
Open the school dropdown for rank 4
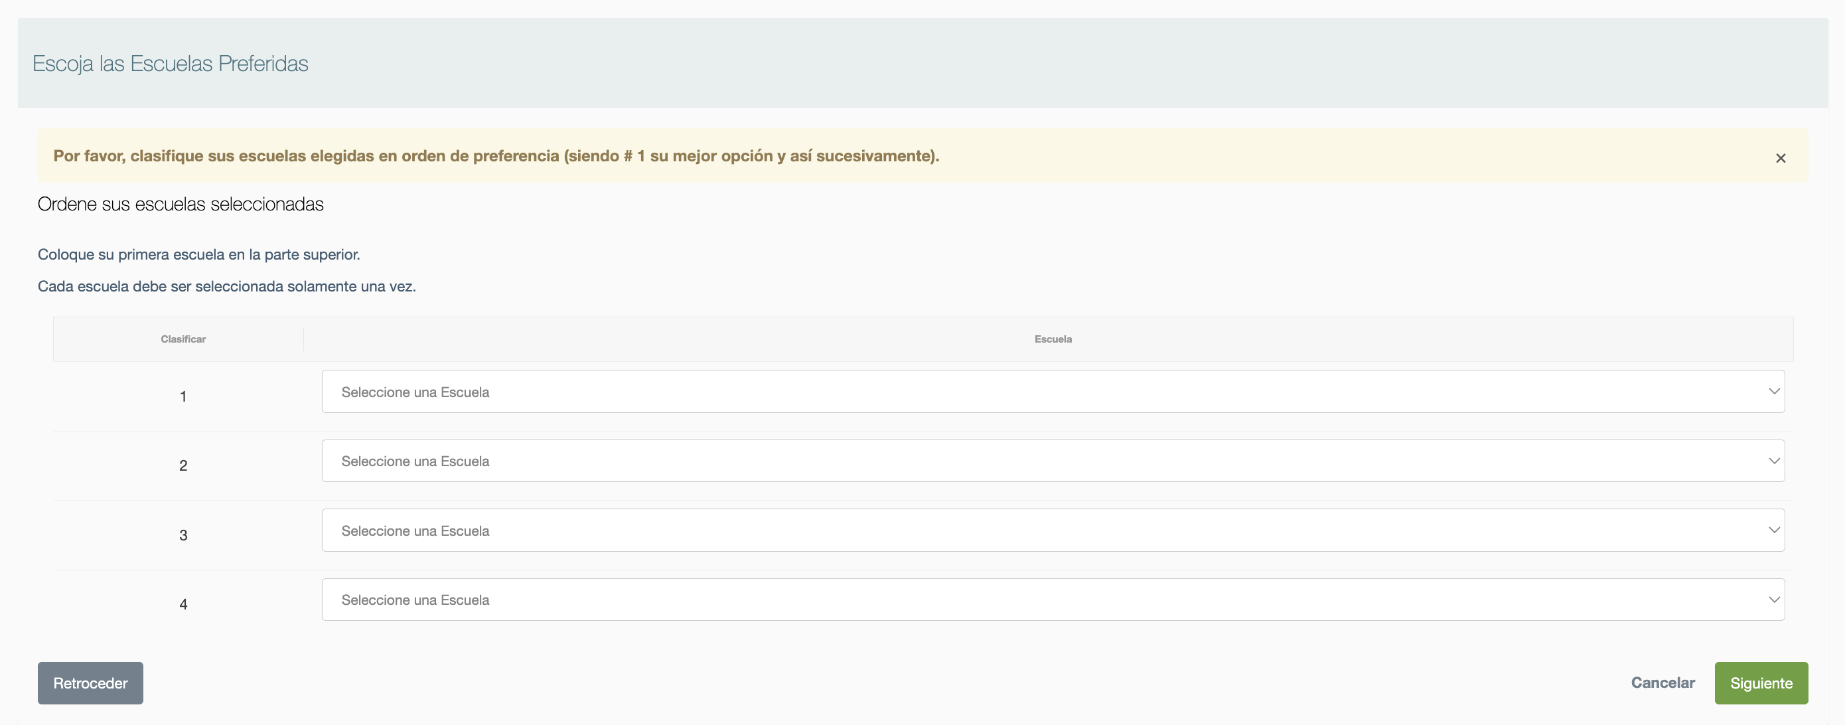(1053, 600)
